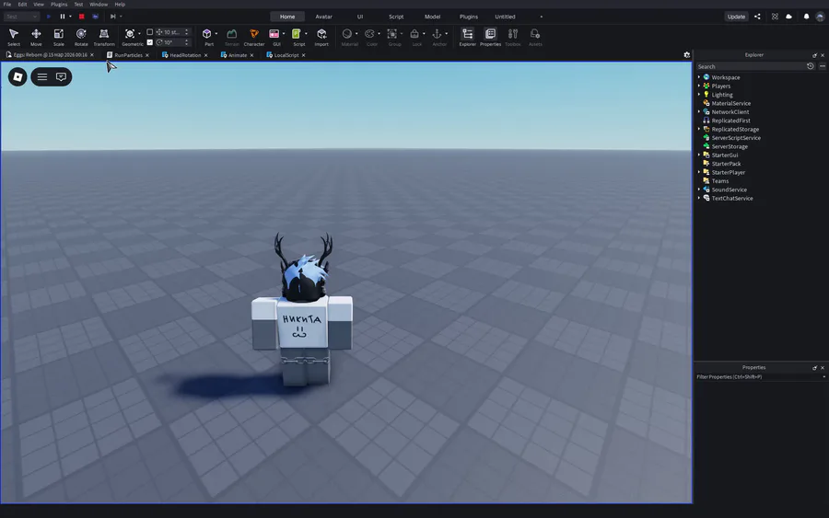Image resolution: width=829 pixels, height=518 pixels.
Task: Select the Select tool in toolbar
Action: point(14,37)
